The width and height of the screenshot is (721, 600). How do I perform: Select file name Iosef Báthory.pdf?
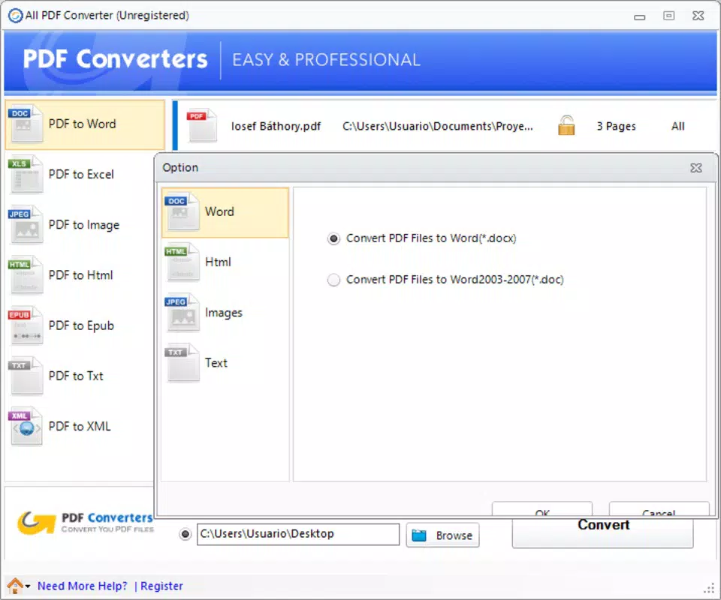pos(276,126)
